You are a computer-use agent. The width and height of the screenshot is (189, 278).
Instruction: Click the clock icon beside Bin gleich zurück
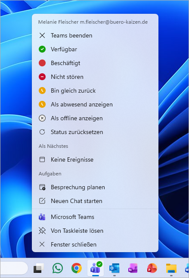tap(42, 91)
